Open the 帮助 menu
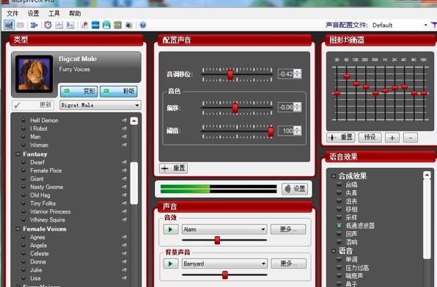The image size is (437, 287). point(75,13)
